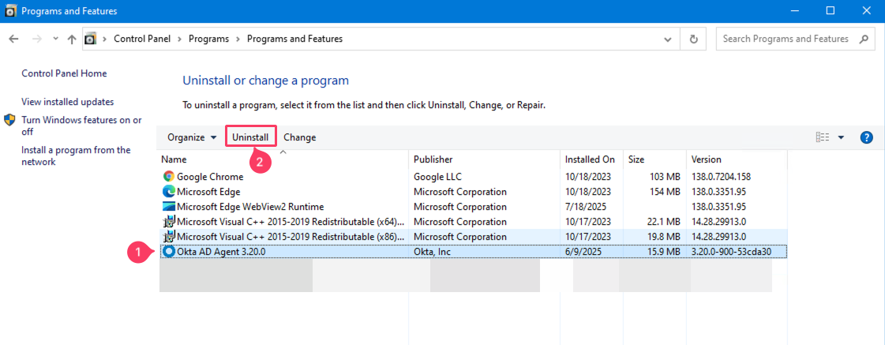The height and width of the screenshot is (345, 885).
Task: Open Help via the question mark icon
Action: point(866,137)
